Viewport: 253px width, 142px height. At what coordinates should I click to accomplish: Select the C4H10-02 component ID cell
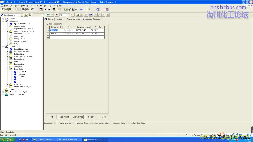coord(56,33)
